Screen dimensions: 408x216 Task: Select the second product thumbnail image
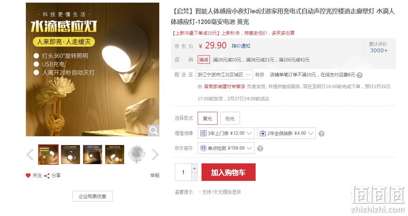click(x=70, y=155)
